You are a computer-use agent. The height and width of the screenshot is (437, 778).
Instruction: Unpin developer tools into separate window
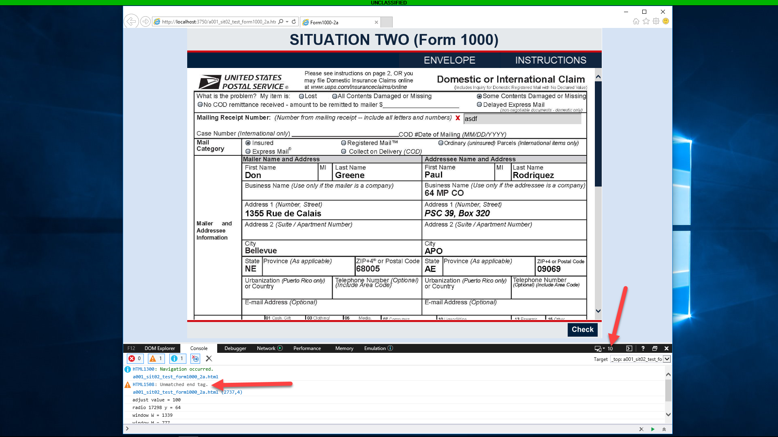(x=654, y=348)
